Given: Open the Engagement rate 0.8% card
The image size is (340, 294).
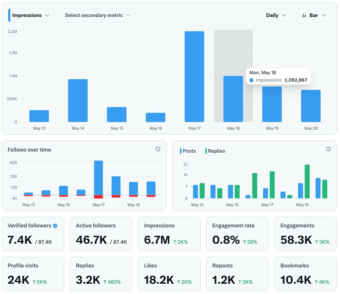Looking at the screenshot, I should click(x=238, y=234).
